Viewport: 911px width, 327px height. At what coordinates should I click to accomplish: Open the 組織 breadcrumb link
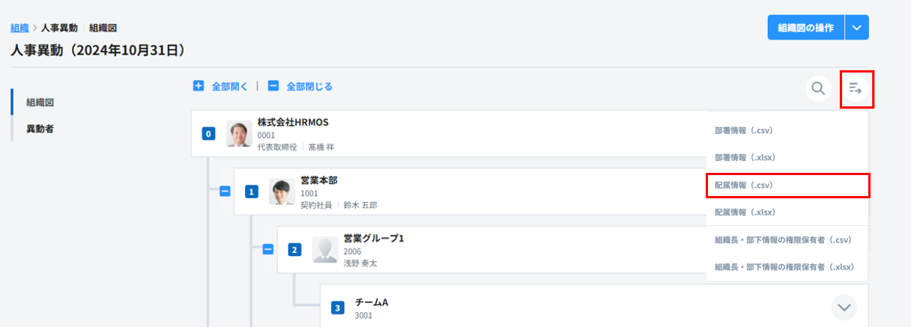[x=19, y=28]
